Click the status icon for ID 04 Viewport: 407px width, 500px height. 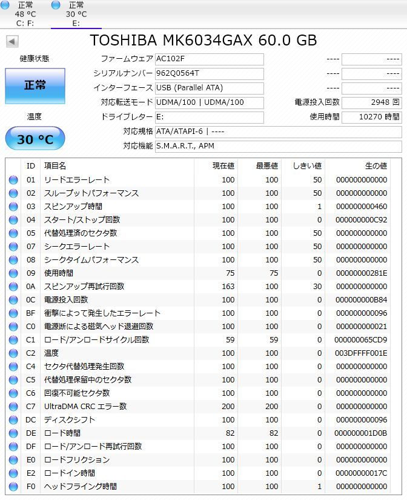click(x=13, y=220)
